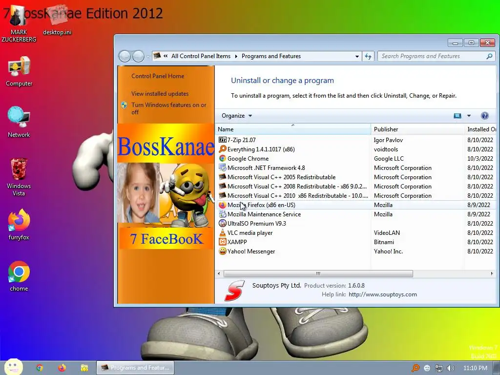
Task: Select the desktop.ini file icon
Action: pos(58,20)
